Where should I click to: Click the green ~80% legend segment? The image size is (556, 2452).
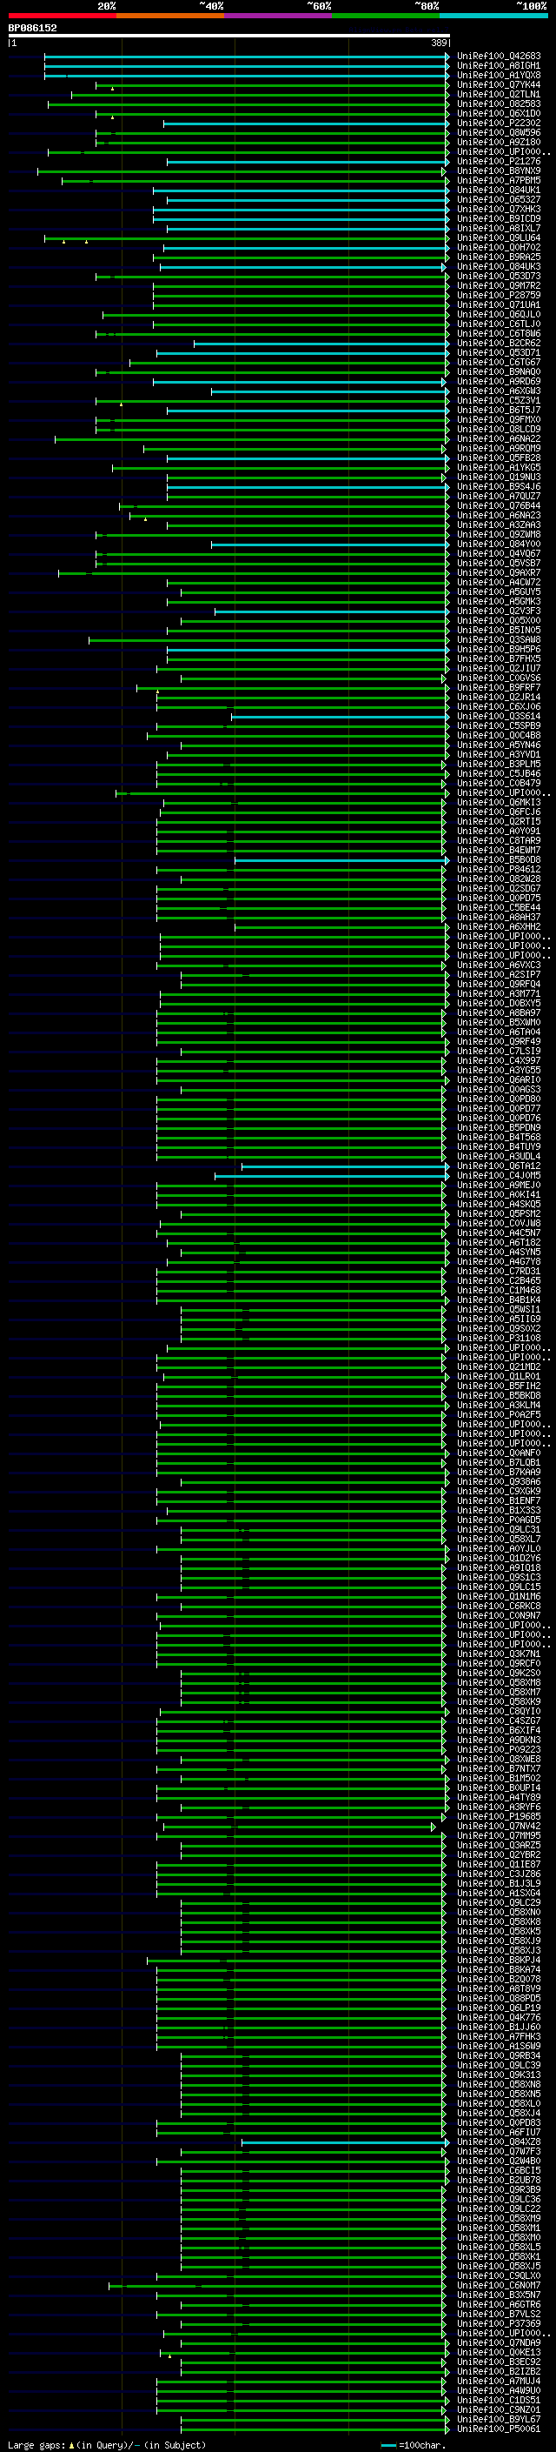(x=386, y=16)
